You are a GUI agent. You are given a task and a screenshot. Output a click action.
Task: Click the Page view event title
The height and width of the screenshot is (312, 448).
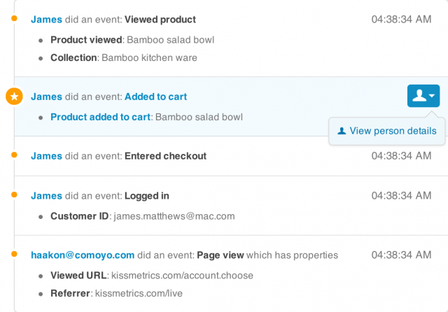[220, 255]
